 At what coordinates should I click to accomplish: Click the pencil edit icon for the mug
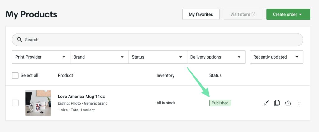(x=266, y=103)
